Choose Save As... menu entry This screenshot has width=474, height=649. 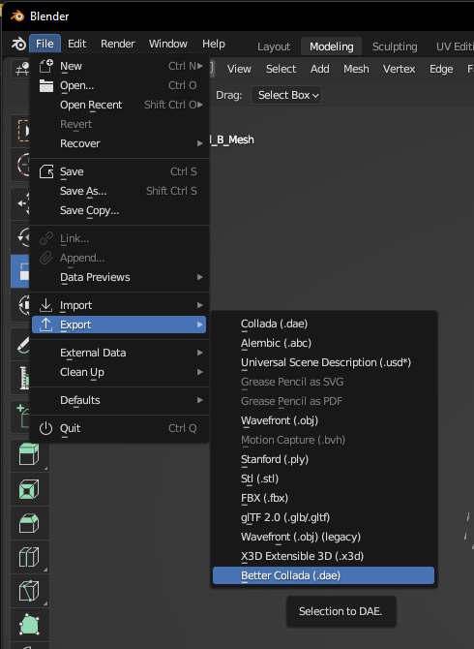[x=119, y=191]
